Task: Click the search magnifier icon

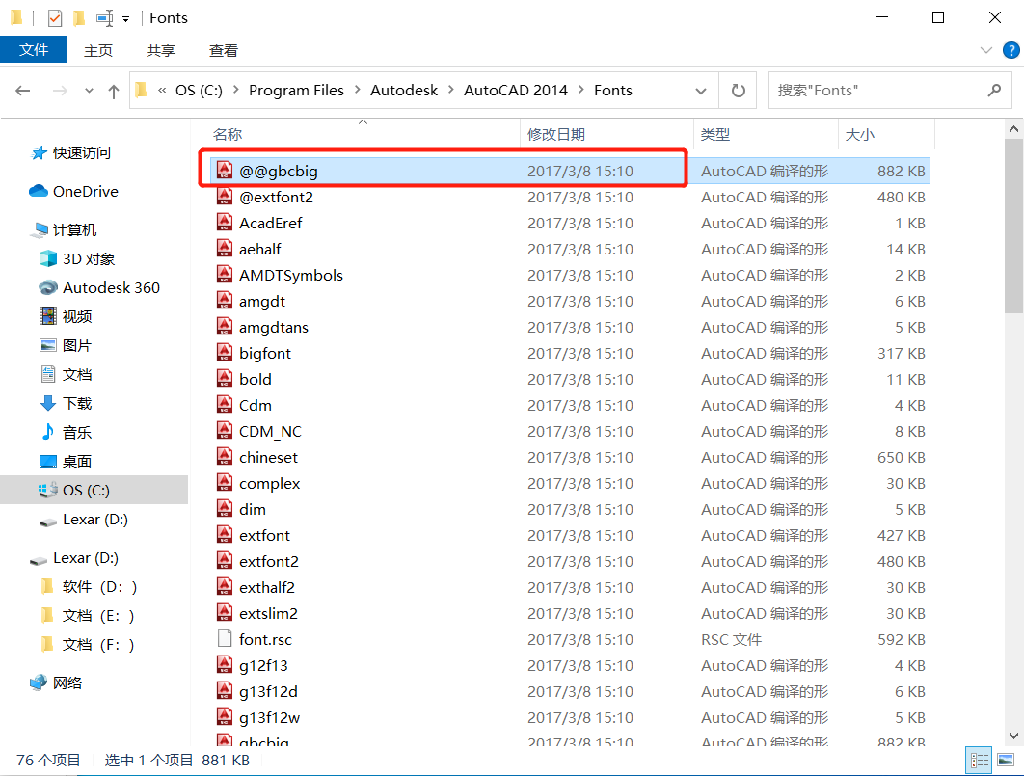Action: click(994, 90)
